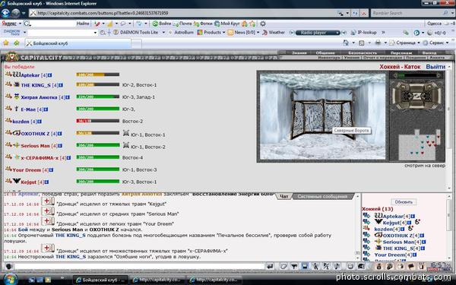The height and width of the screenshot is (285, 456).
Task: Select the Чат tab
Action: [283, 197]
